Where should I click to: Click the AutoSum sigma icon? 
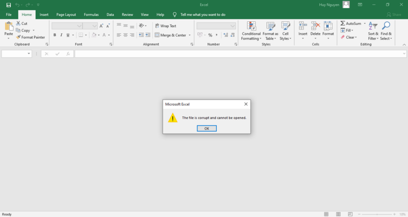click(x=343, y=23)
